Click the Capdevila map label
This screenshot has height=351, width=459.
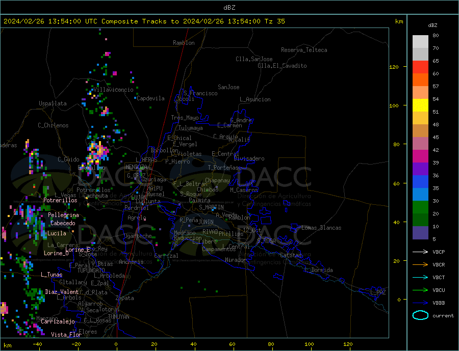click(150, 98)
